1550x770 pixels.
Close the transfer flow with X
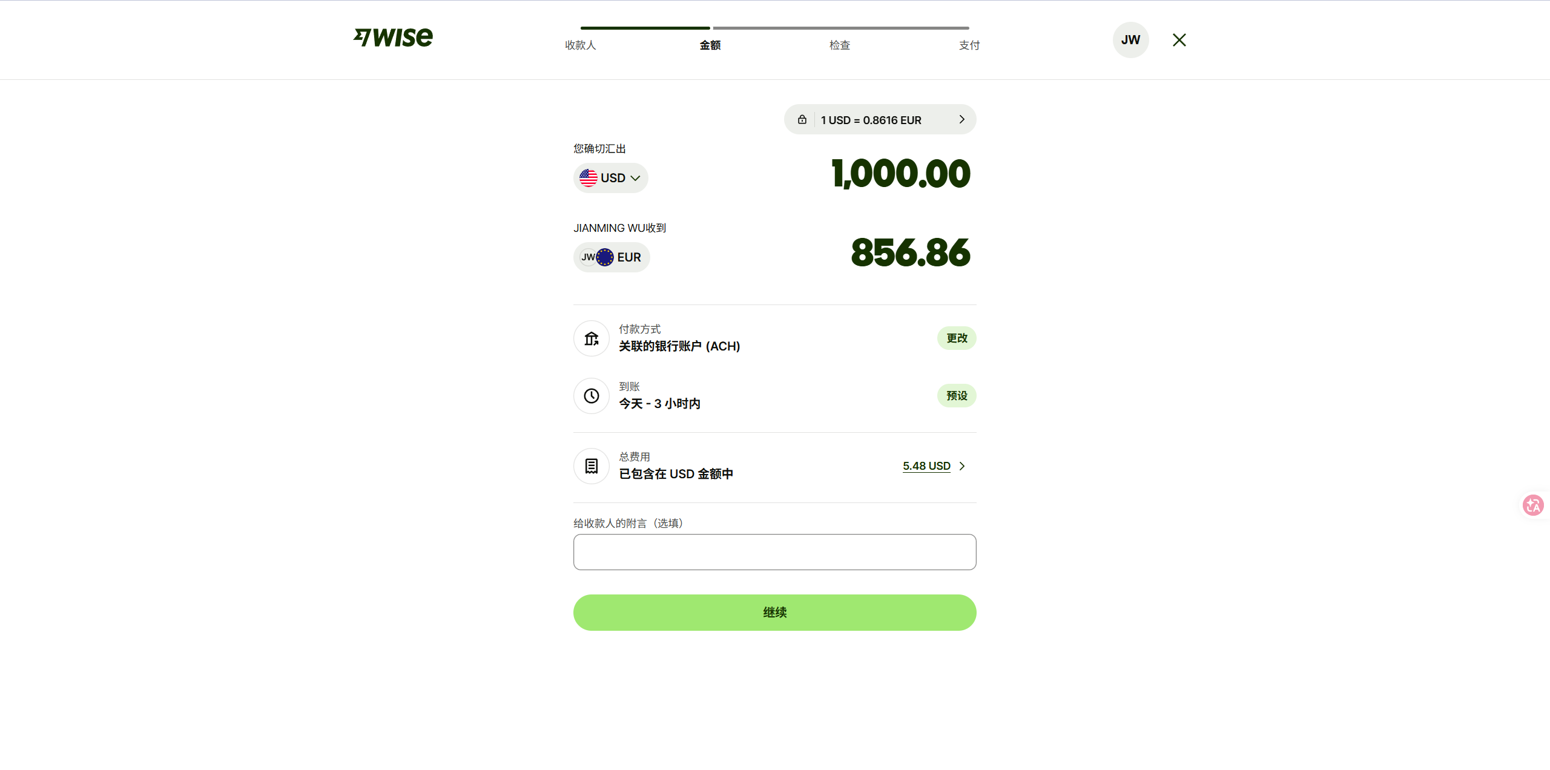click(x=1179, y=40)
